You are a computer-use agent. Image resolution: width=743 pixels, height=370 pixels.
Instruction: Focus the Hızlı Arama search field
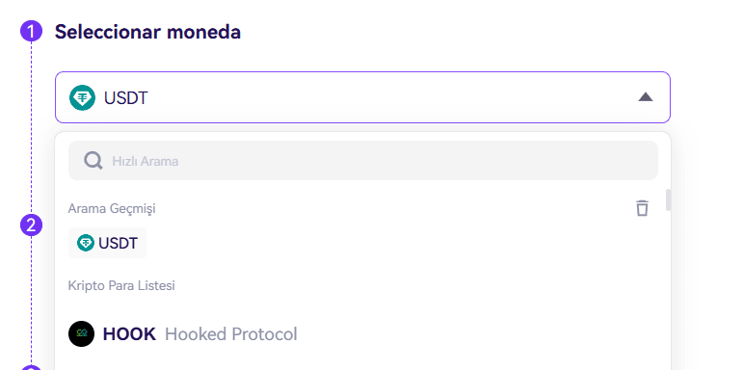tap(363, 161)
